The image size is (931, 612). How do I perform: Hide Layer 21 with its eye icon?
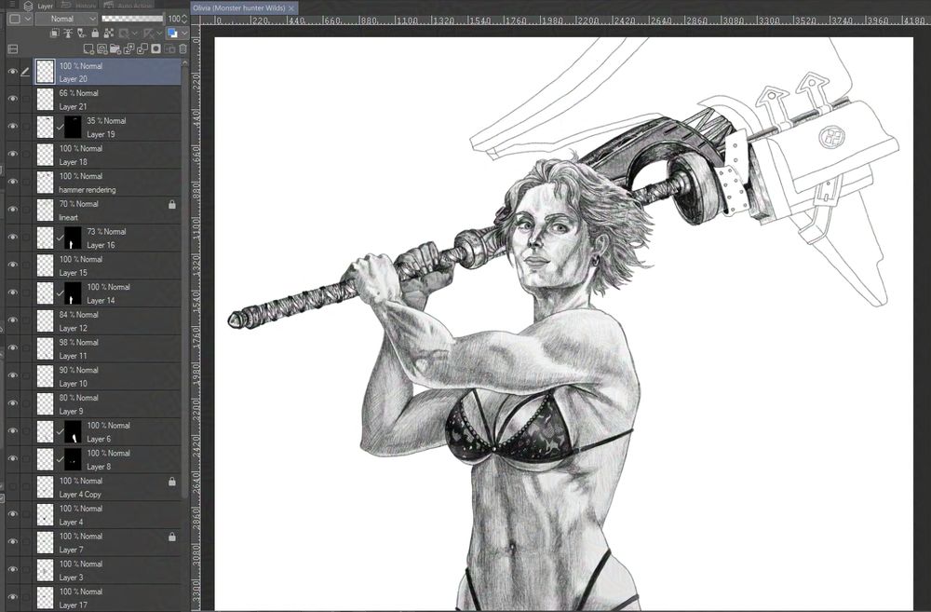pyautogui.click(x=12, y=100)
